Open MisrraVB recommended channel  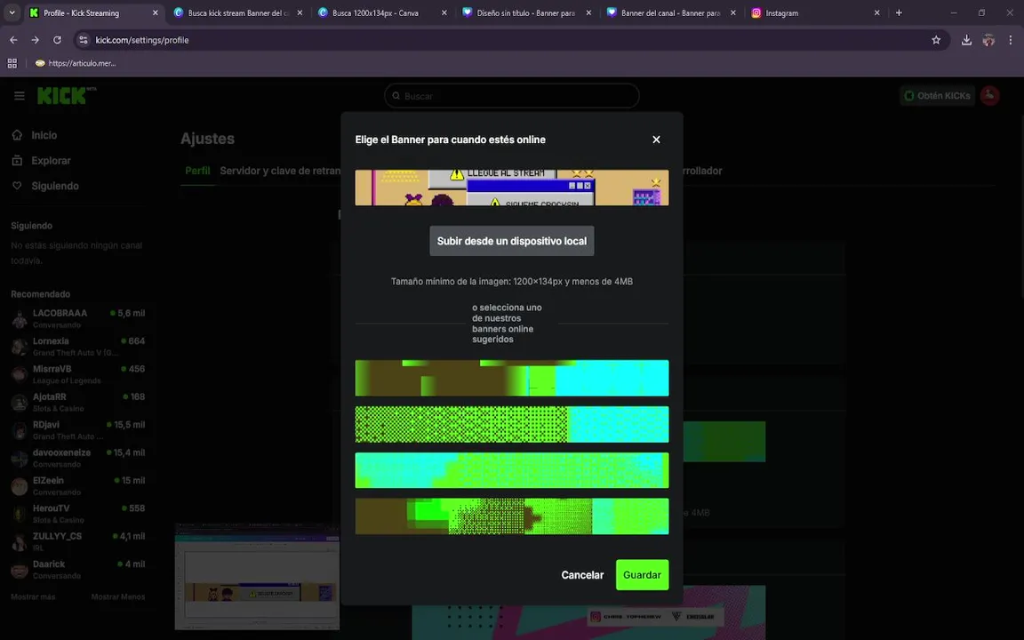(x=78, y=374)
